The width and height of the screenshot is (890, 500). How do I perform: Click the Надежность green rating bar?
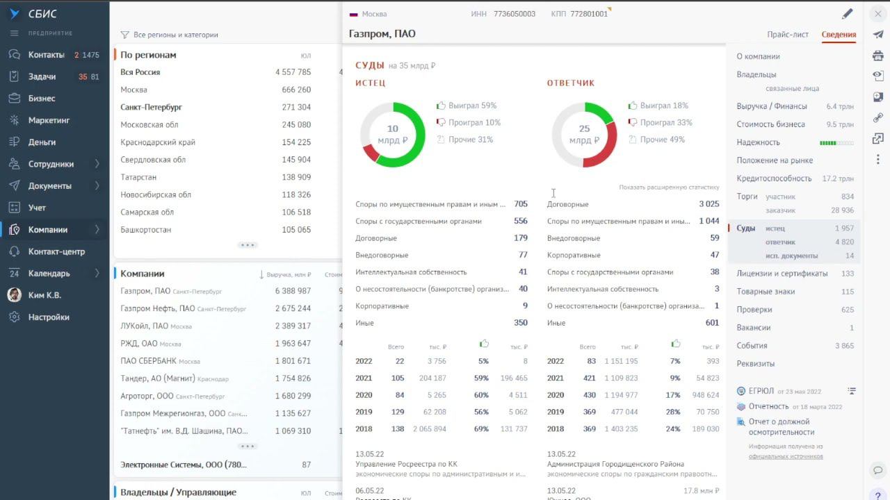click(837, 143)
